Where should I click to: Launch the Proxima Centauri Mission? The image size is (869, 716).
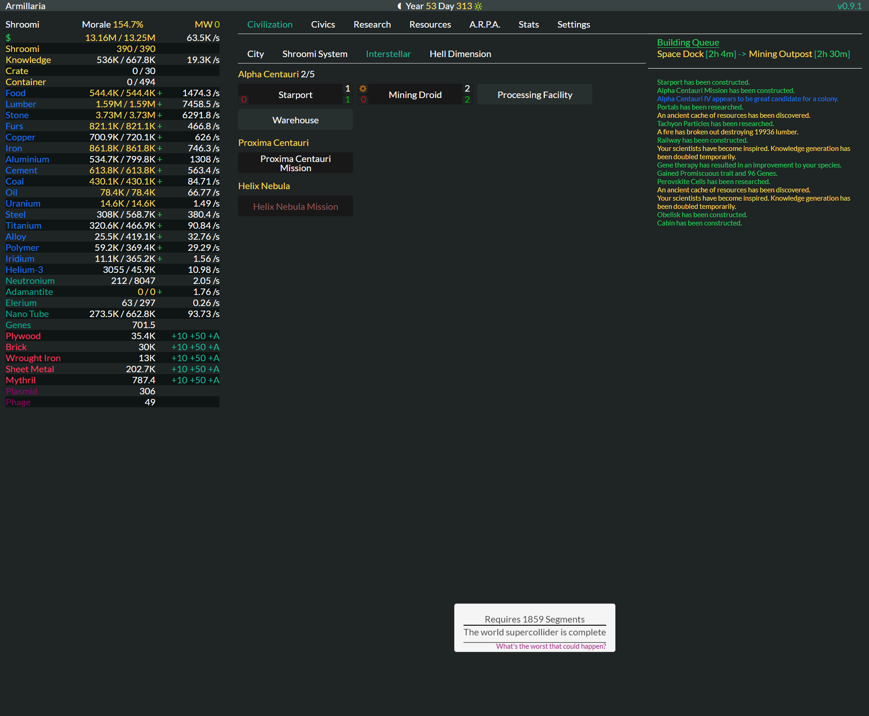tap(295, 163)
